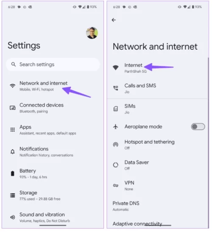Open Calls and SMS settings
Screen dimensions: 212x232
[157, 89]
